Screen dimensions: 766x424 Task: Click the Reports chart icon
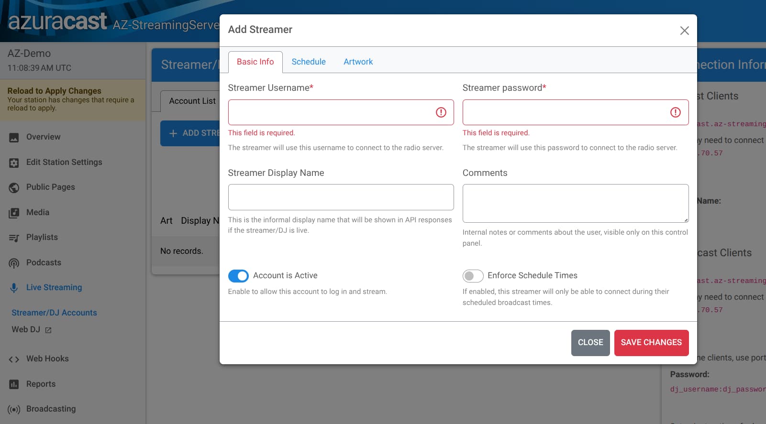click(x=14, y=384)
